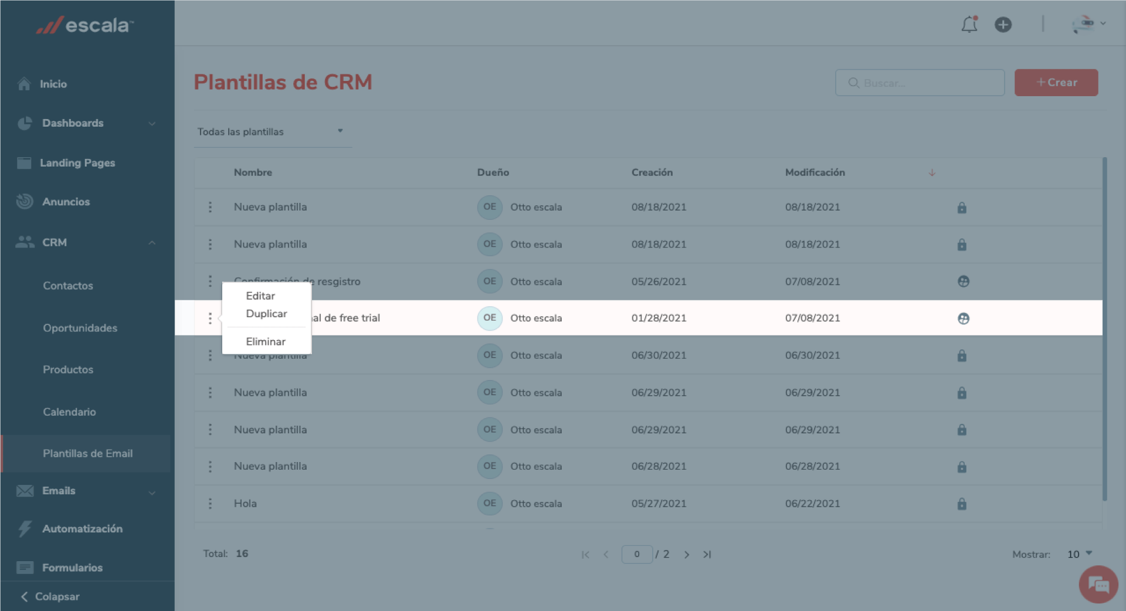This screenshot has width=1126, height=611.
Task: Change the Mostrar rows-per-page dropdown
Action: click(1079, 554)
